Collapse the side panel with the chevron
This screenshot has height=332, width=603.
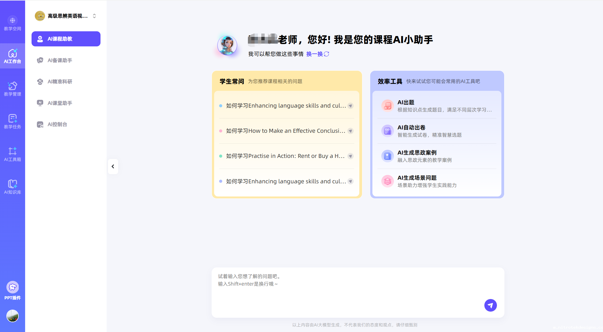pyautogui.click(x=113, y=167)
